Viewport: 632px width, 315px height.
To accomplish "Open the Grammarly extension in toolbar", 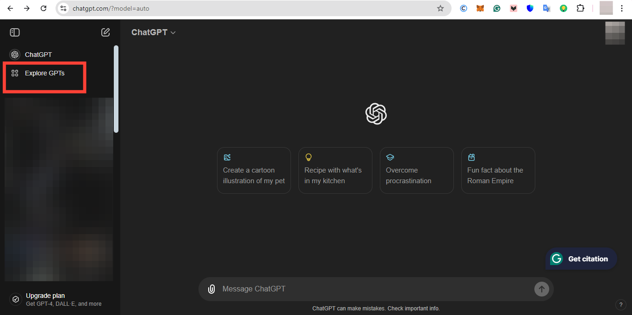I will point(497,8).
